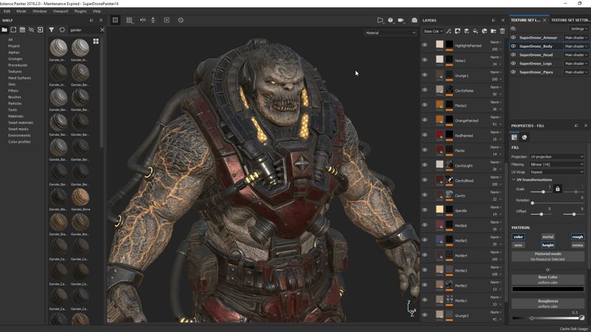Open the Filtering Bilinear HQ dropdown
The height and width of the screenshot is (332, 591).
click(557, 165)
